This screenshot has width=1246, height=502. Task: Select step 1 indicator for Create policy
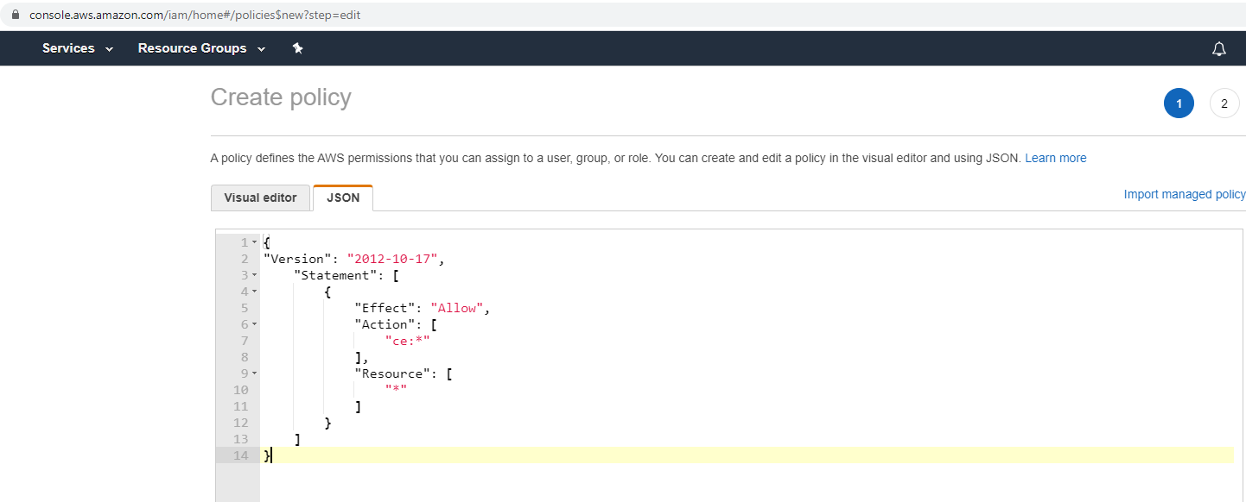[x=1179, y=103]
